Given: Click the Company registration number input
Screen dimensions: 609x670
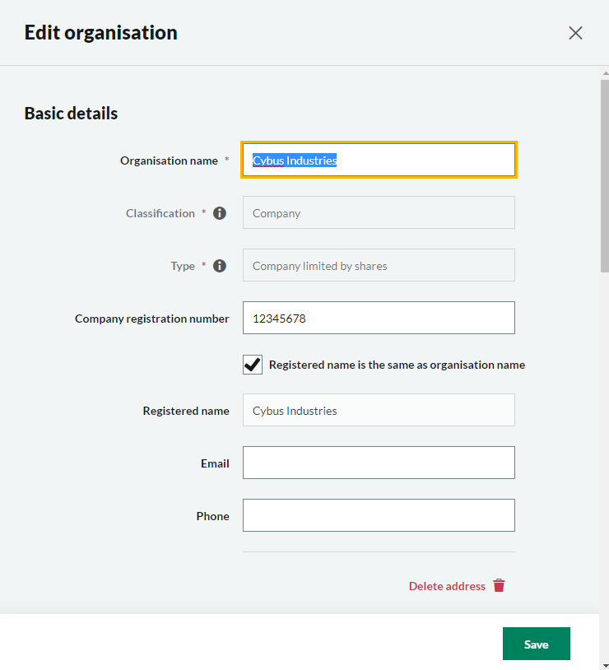Looking at the screenshot, I should tap(379, 319).
